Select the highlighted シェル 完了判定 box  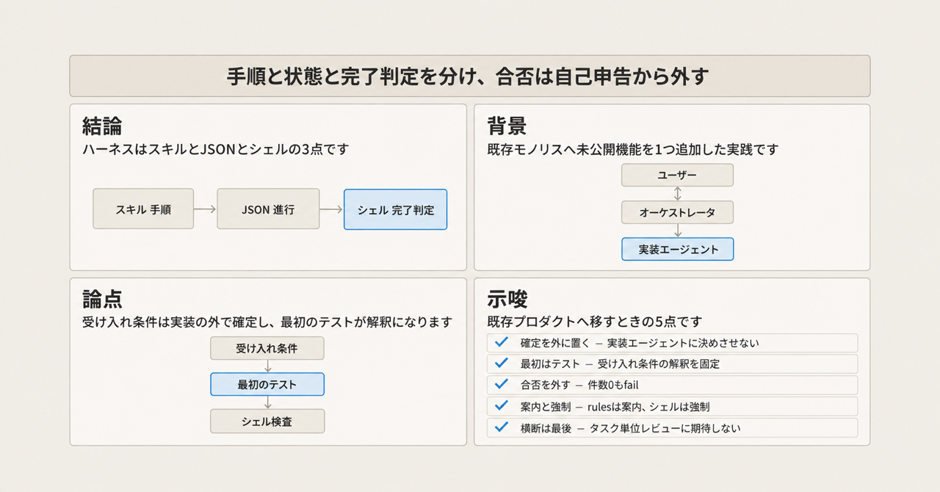click(x=395, y=209)
